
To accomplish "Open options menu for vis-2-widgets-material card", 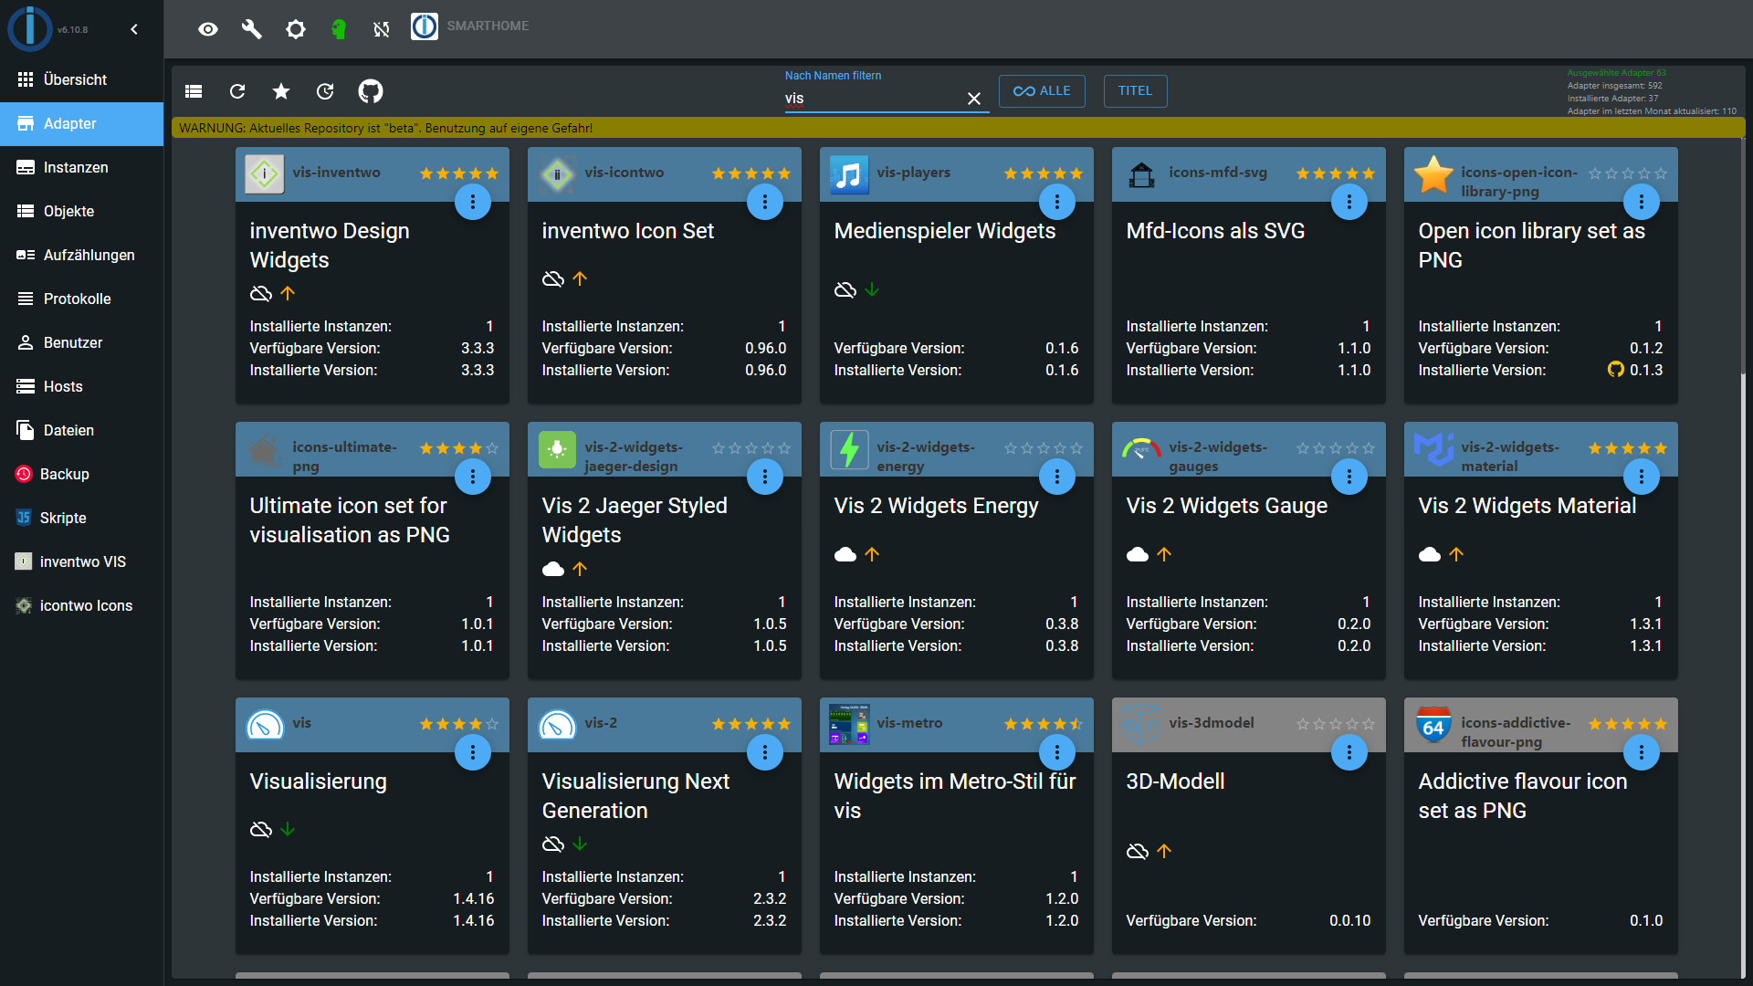I will 1642,477.
